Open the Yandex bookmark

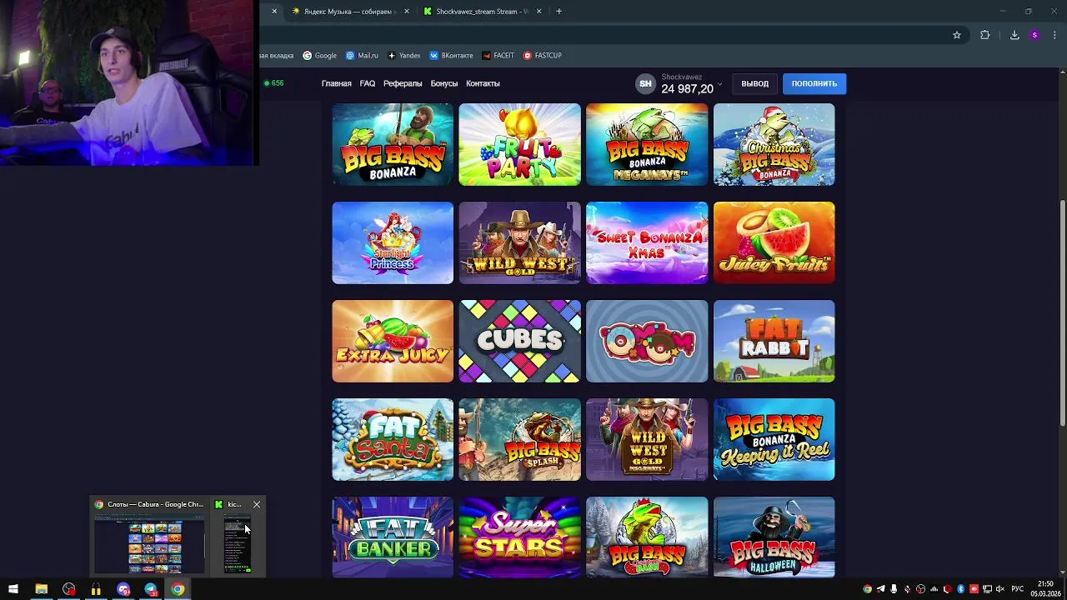click(403, 56)
